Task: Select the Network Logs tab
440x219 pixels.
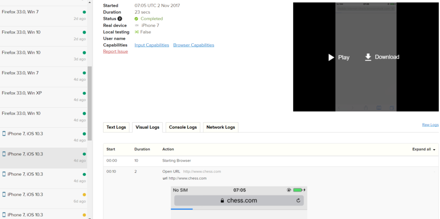Action: 220,127
